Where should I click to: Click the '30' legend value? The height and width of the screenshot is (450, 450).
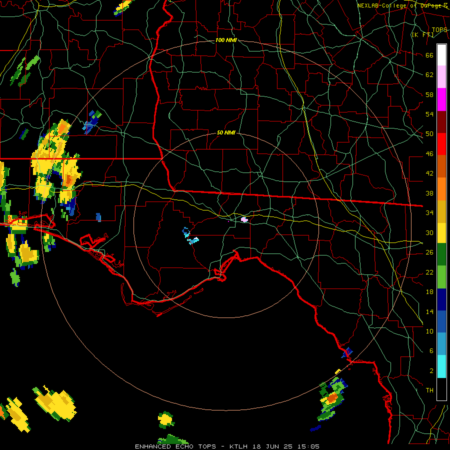[429, 232]
